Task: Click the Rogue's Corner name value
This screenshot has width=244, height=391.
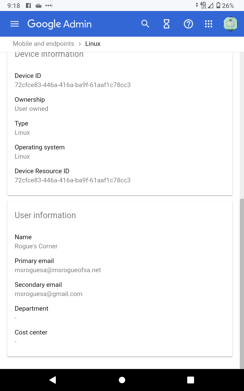Action: click(36, 246)
